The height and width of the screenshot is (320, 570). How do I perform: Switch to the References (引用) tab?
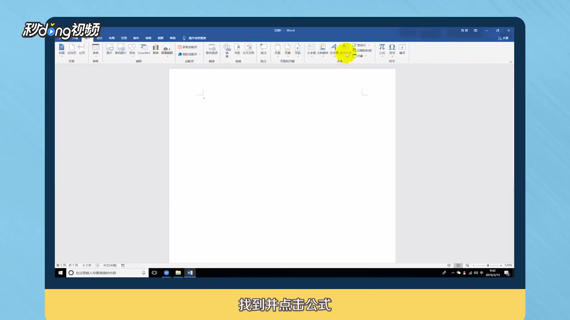pos(124,38)
